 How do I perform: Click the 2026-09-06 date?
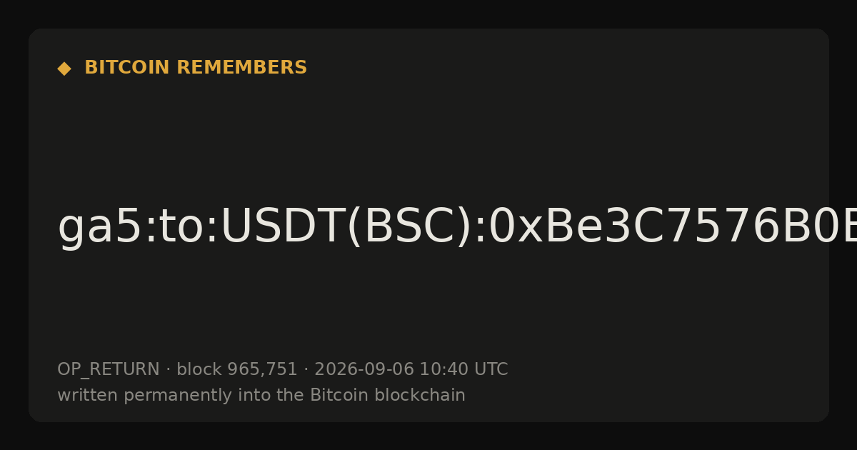pos(364,369)
